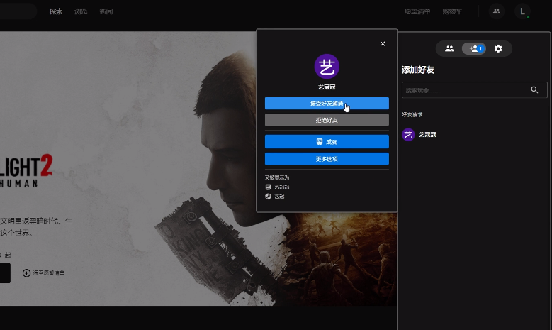Image resolution: width=552 pixels, height=330 pixels.
Task: Click the purple 艺 avatar in popup
Action: pos(327,67)
